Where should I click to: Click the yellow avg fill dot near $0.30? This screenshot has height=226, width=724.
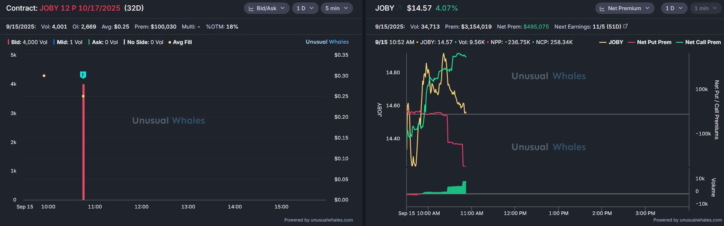(x=44, y=75)
